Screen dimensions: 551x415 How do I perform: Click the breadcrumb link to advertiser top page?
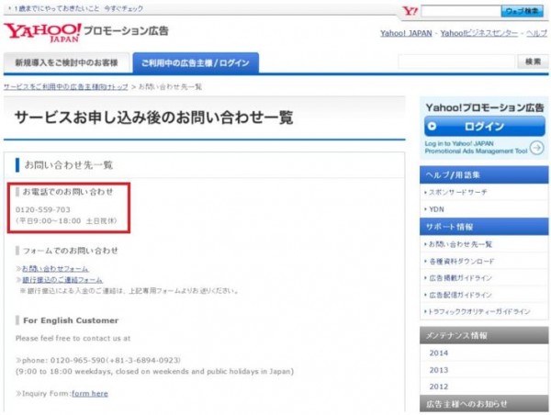pyautogui.click(x=66, y=87)
